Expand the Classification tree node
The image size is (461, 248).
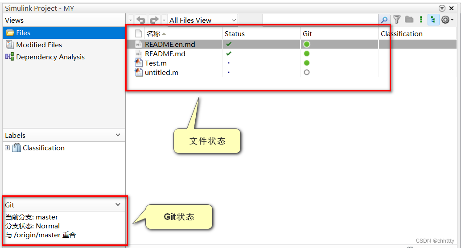click(x=7, y=148)
